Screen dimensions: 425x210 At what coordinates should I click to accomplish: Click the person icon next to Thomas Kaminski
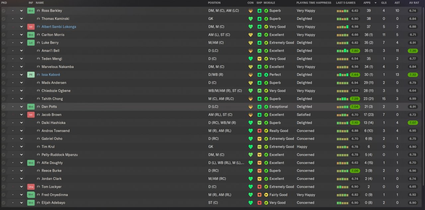click(x=39, y=19)
